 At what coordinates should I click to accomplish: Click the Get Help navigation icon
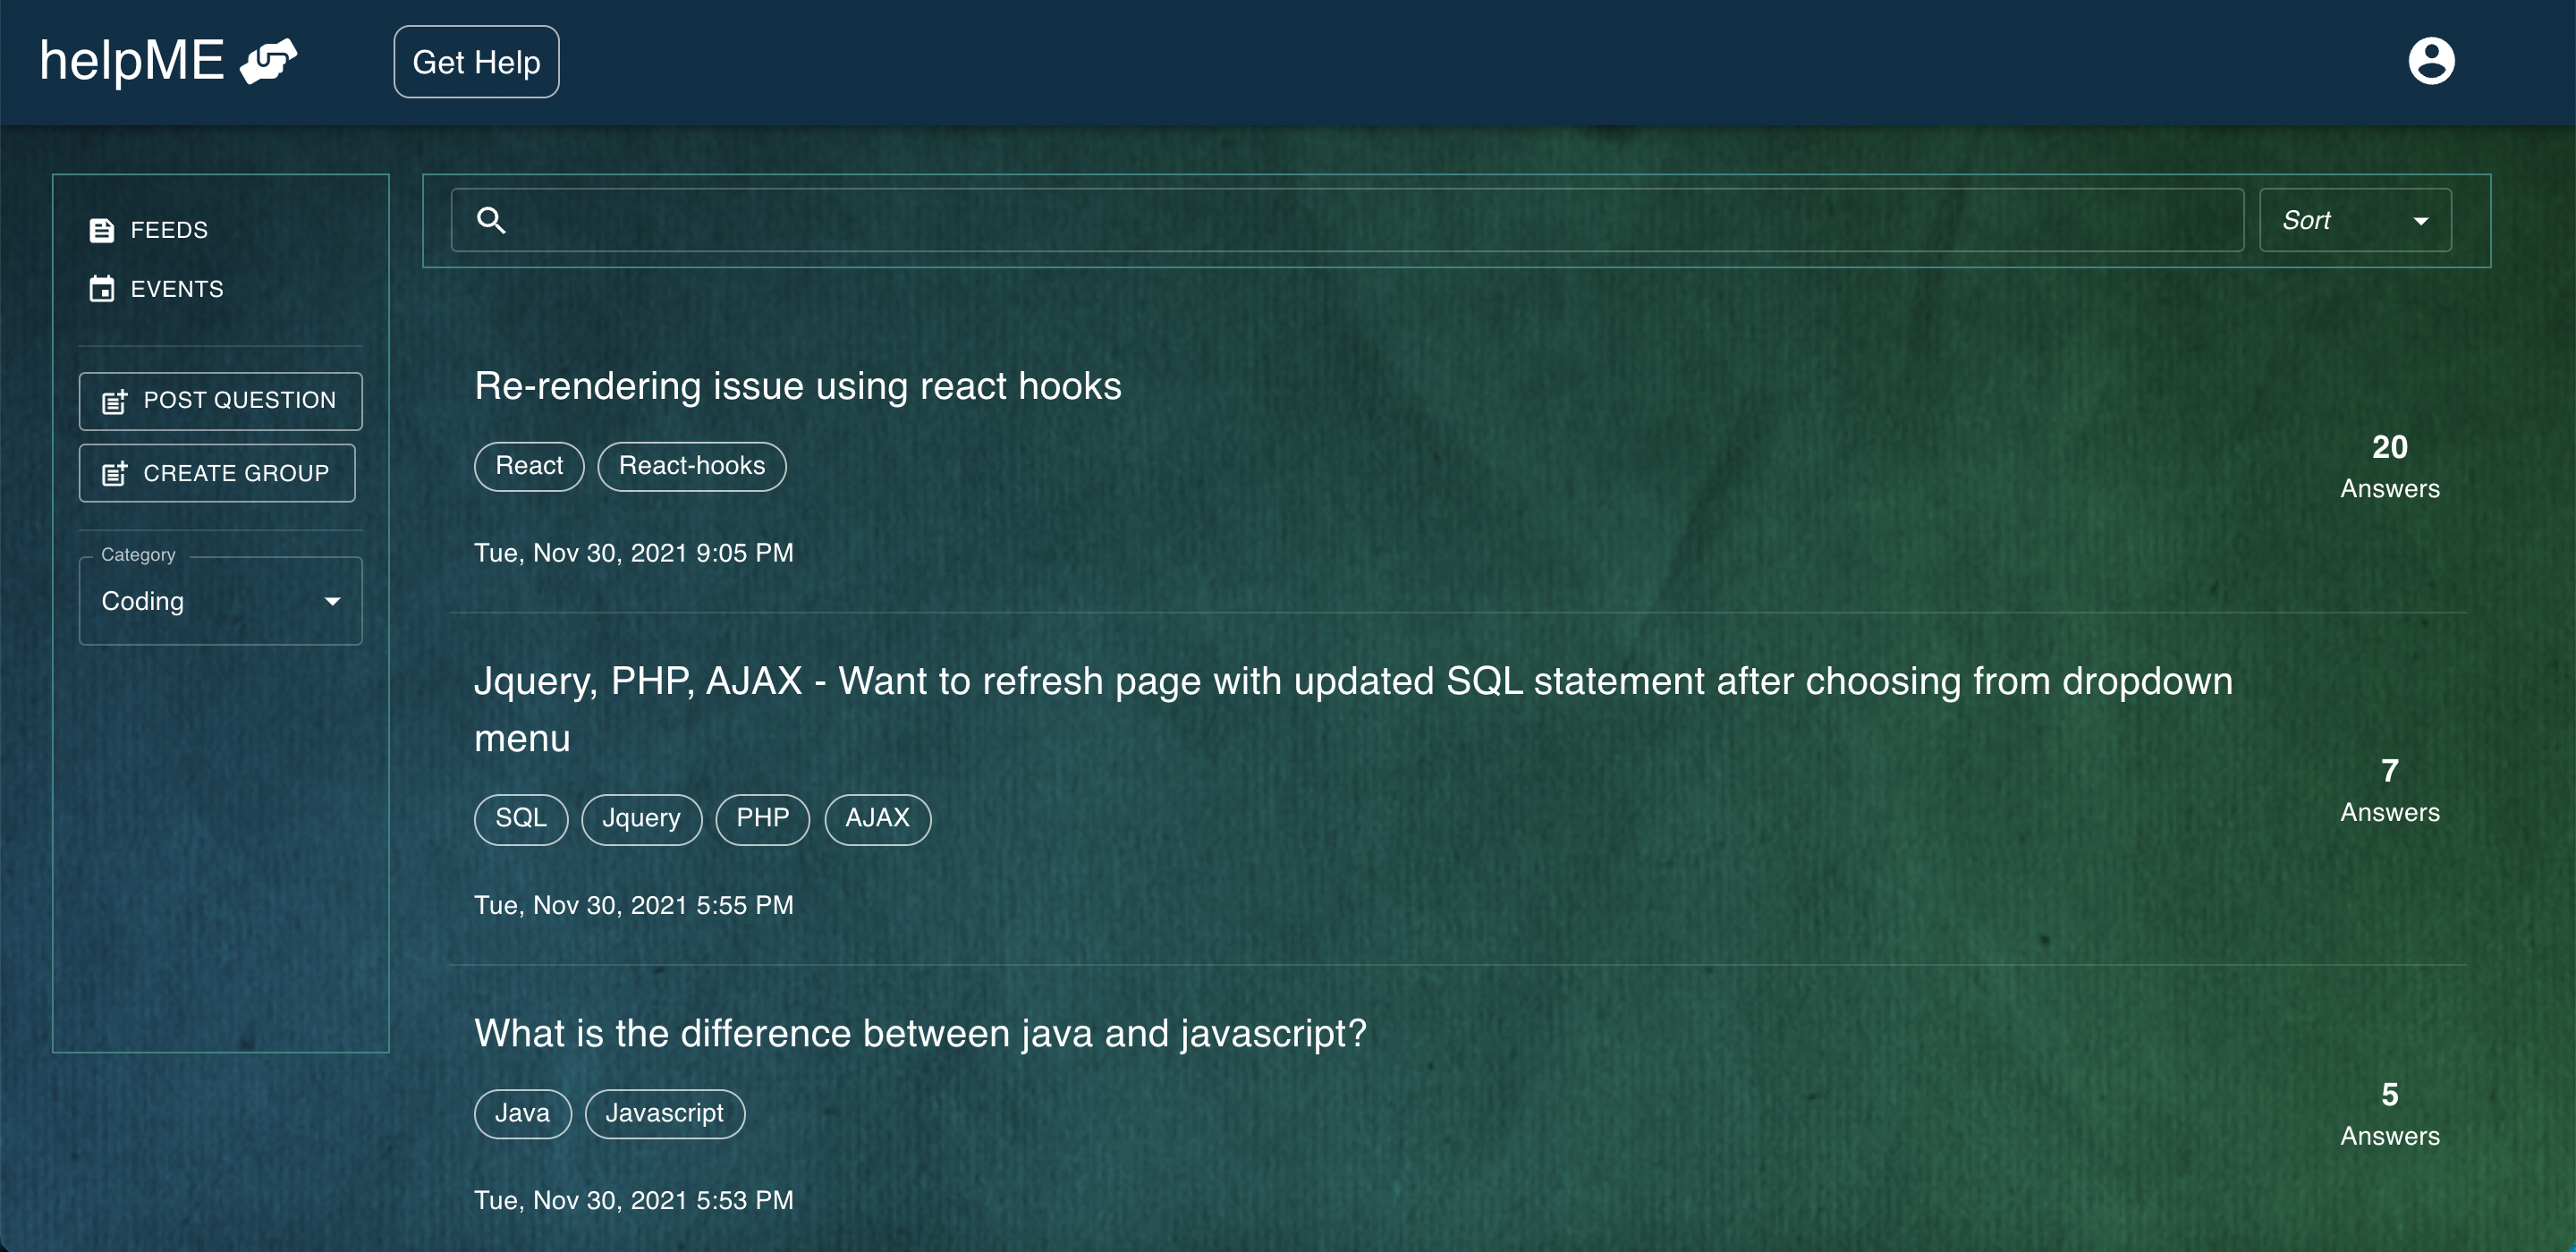click(477, 63)
